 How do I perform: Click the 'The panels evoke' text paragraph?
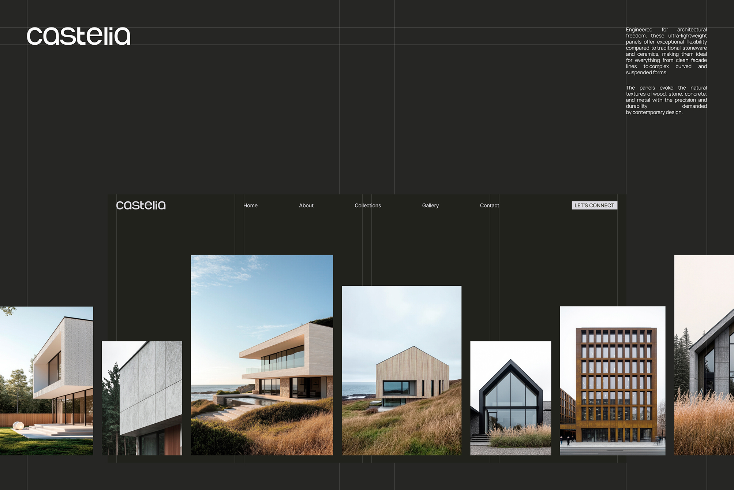pos(666,100)
